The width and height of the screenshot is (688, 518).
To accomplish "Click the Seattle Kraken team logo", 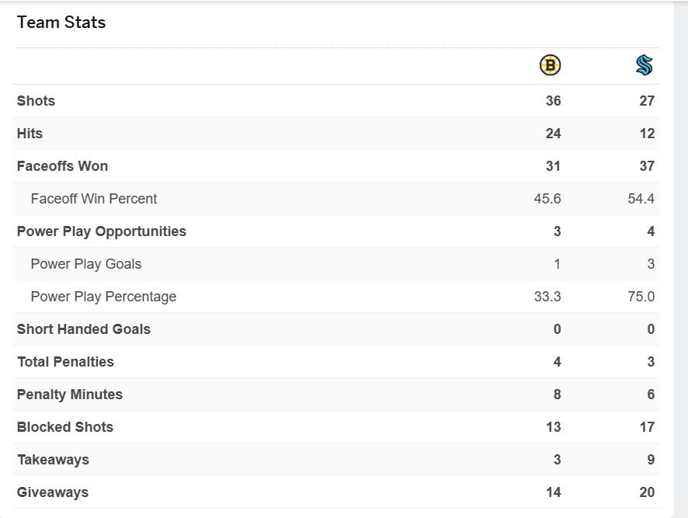I will [x=644, y=66].
